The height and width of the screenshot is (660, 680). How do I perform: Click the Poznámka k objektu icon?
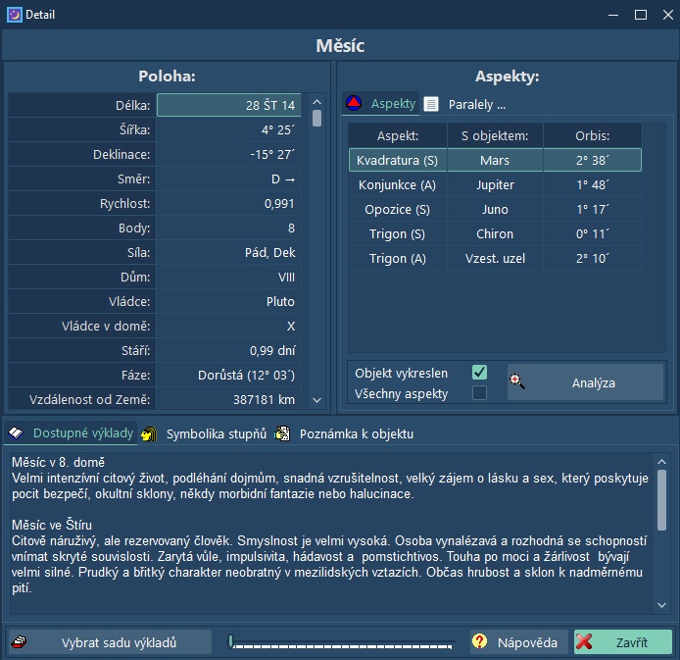pos(283,433)
